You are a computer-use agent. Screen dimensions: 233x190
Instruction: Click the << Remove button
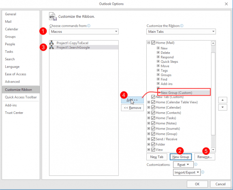click(x=132, y=108)
